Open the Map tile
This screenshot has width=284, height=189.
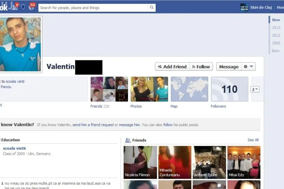189,89
